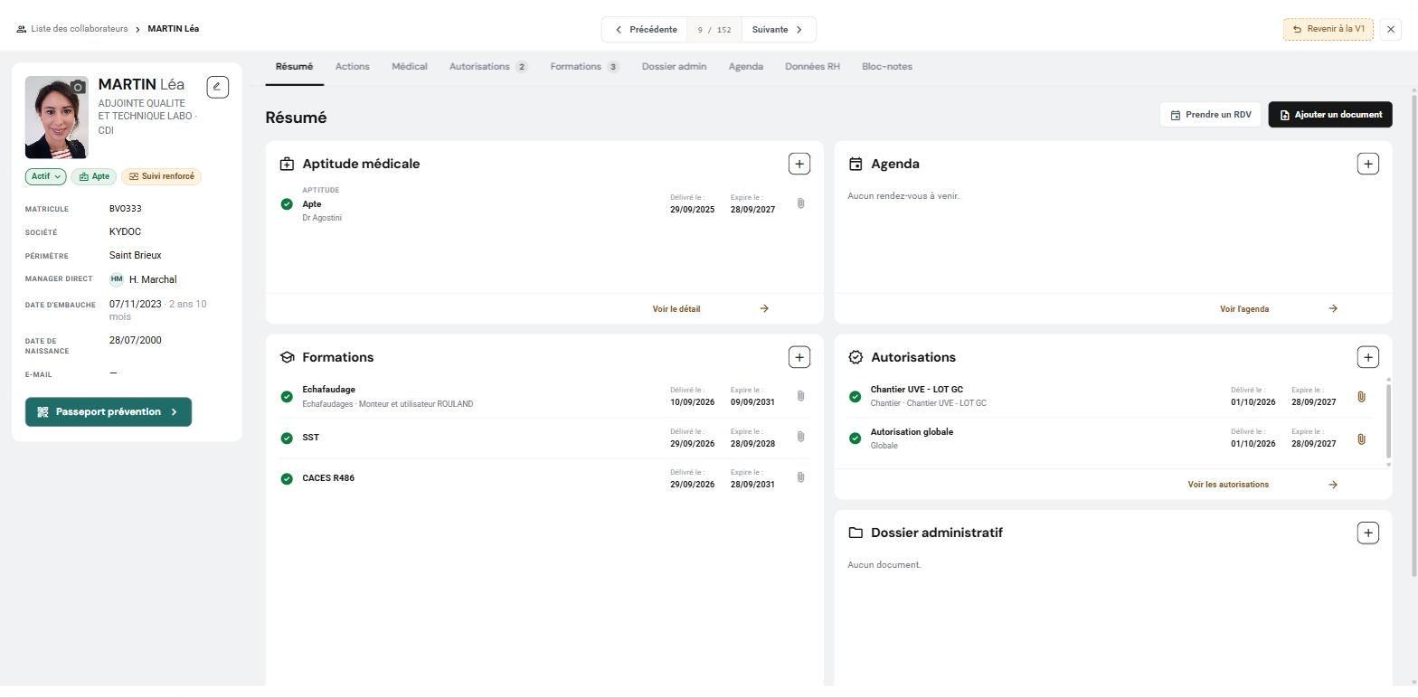Click Revenir à la V1 button

point(1328,29)
